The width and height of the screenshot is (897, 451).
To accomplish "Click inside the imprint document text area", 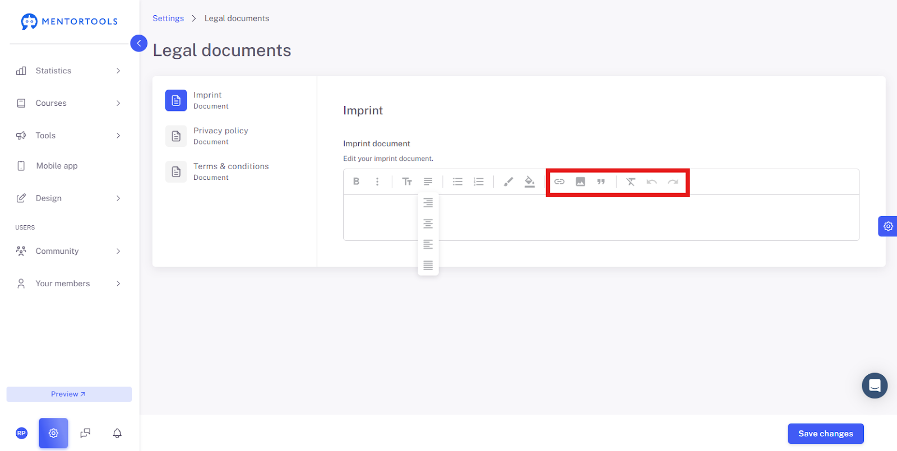I will tap(601, 217).
